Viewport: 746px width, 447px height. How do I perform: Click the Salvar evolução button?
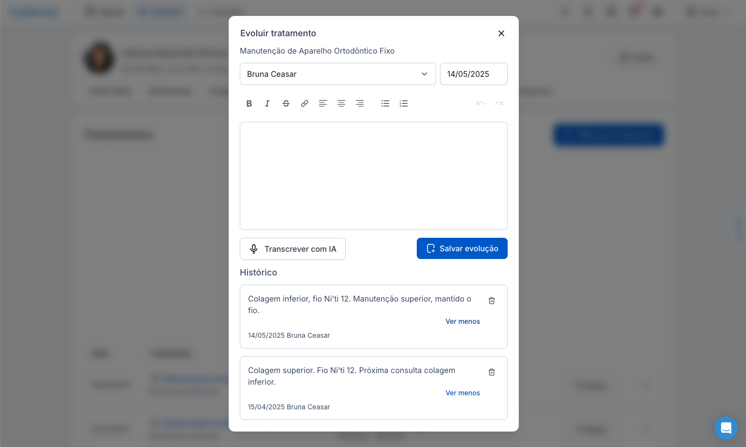click(x=462, y=248)
